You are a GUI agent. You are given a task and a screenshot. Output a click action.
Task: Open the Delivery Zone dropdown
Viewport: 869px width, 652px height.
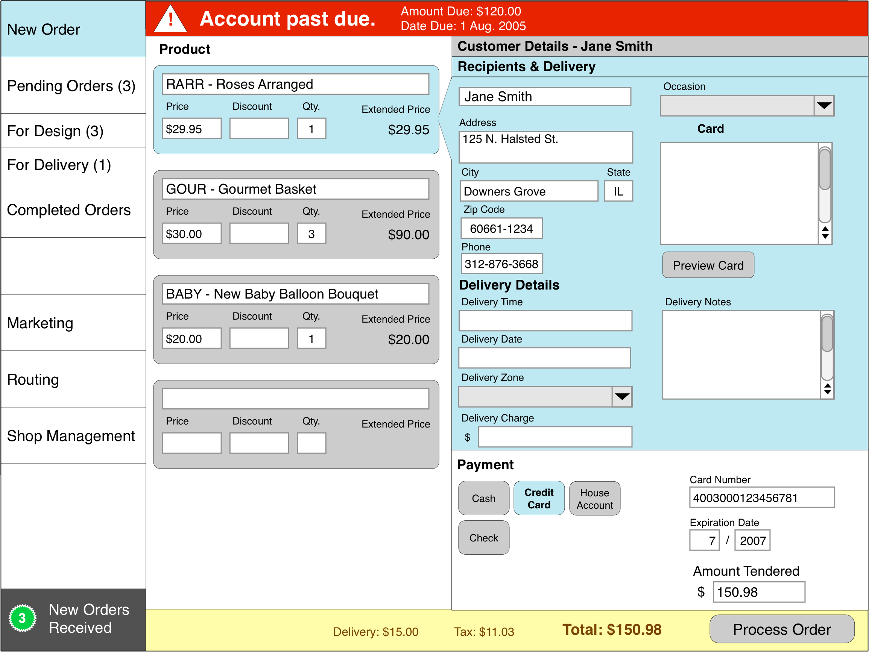621,397
